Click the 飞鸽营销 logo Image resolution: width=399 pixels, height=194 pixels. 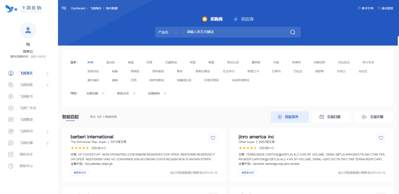(x=23, y=9)
